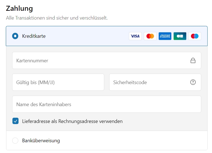Focus the Kartennummer input field
The width and height of the screenshot is (212, 153).
pos(106,60)
